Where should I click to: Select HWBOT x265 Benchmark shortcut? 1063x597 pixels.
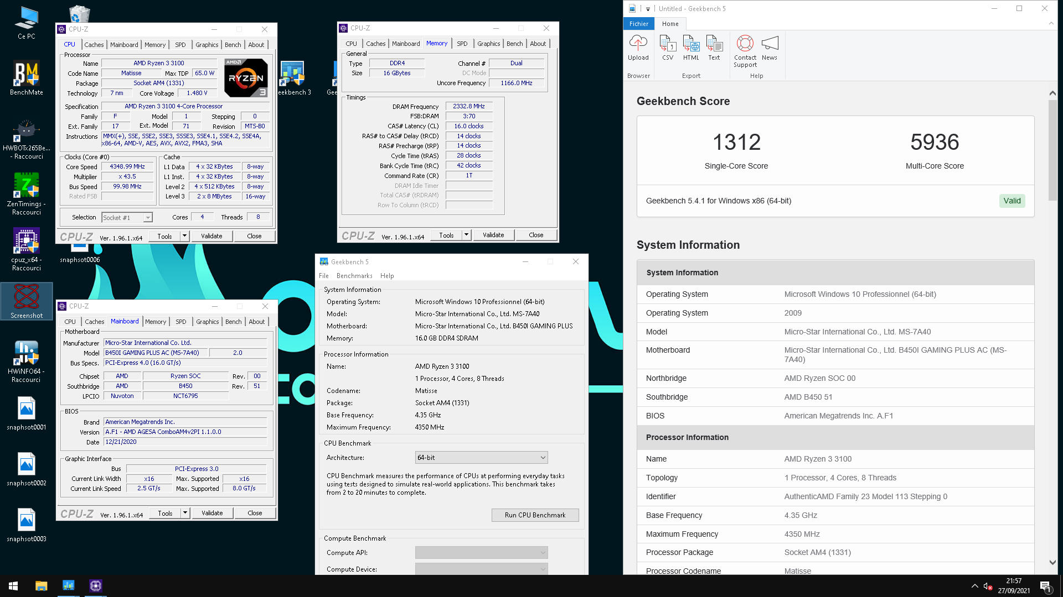pyautogui.click(x=27, y=139)
